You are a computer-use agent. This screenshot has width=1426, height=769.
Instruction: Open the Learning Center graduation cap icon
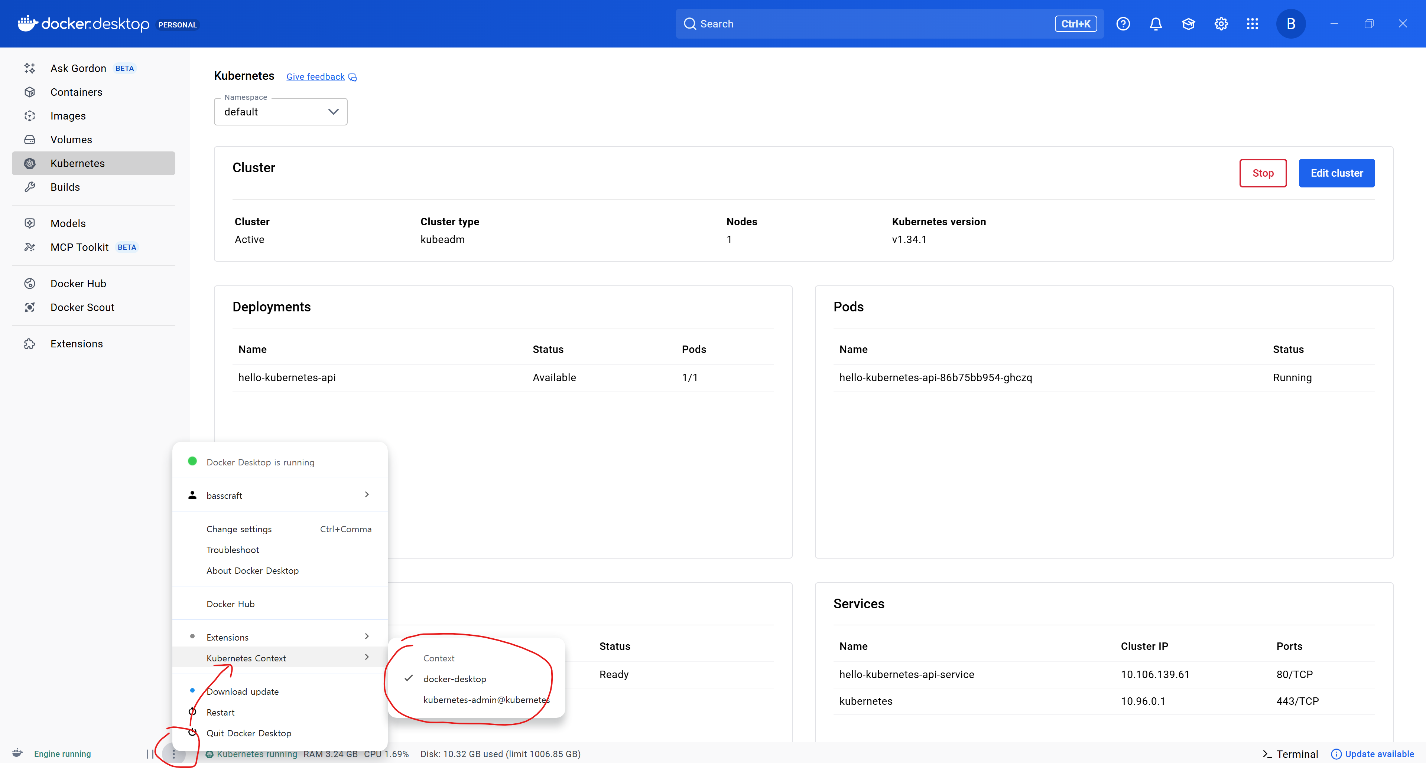coord(1188,24)
